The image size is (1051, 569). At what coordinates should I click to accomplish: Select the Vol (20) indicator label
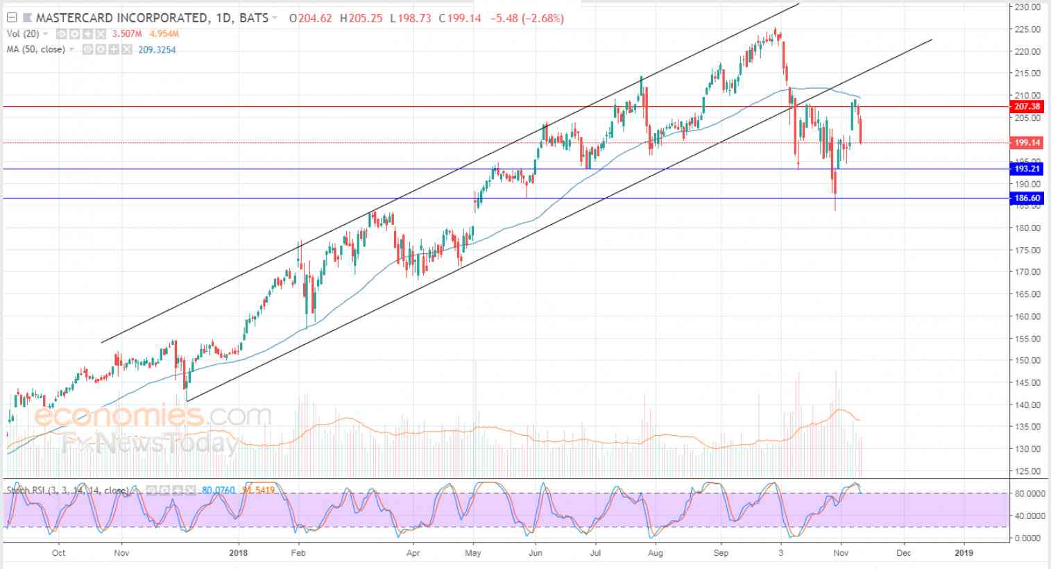23,34
